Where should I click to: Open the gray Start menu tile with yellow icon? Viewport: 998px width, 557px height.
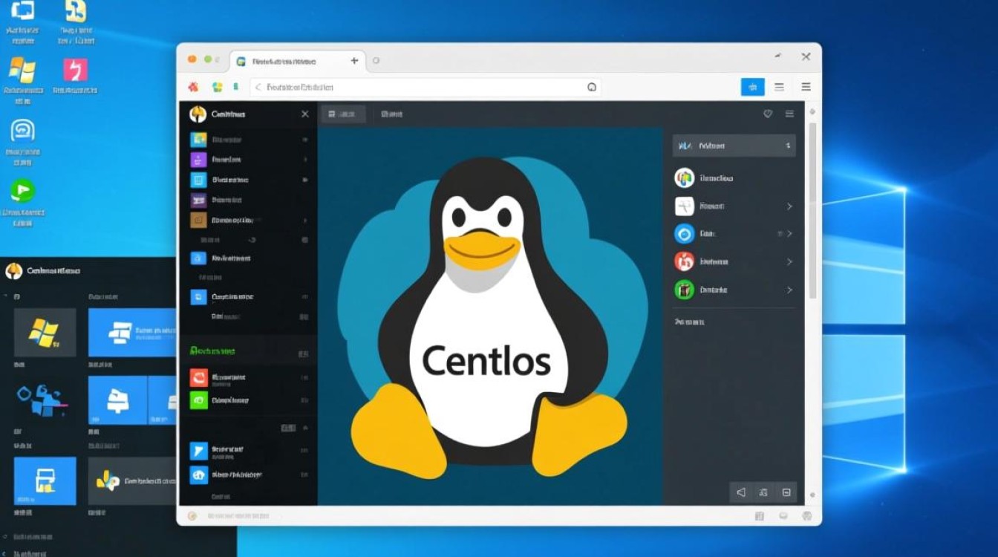click(132, 481)
